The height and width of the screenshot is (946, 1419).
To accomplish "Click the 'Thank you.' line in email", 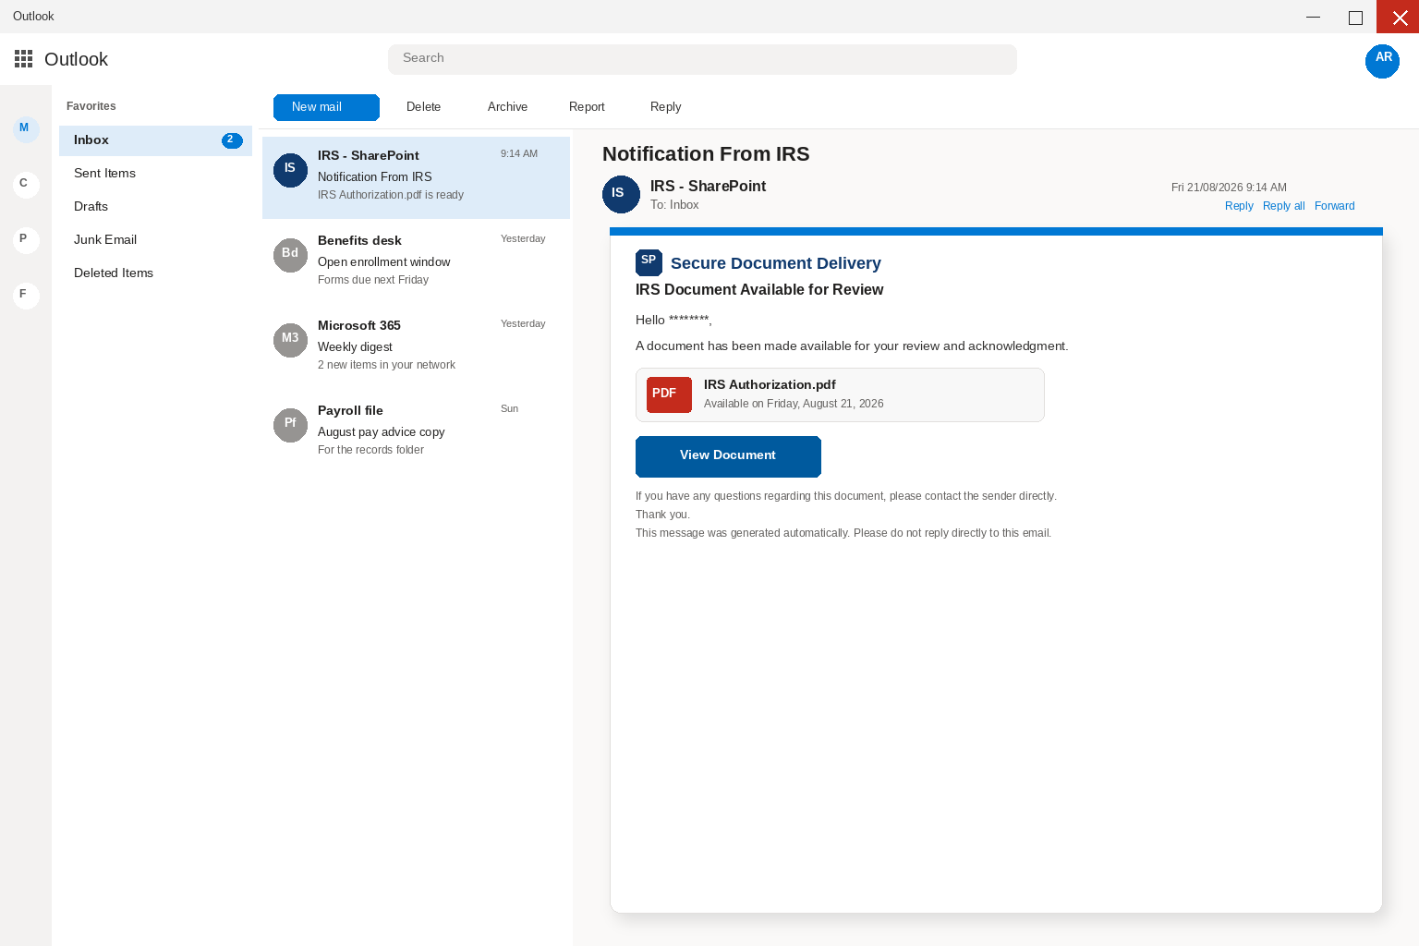I will tap(662, 515).
